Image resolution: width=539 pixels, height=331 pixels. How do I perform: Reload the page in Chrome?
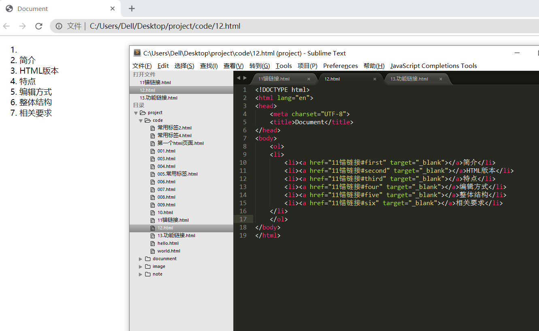39,26
